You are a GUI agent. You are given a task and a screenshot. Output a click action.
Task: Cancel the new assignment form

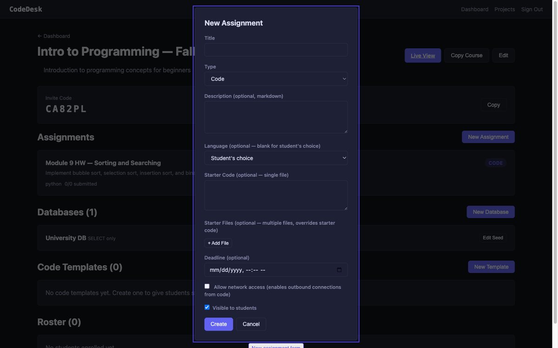tap(251, 324)
